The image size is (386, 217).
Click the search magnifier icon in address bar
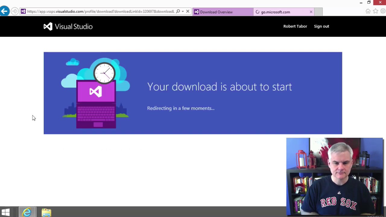pos(178,11)
